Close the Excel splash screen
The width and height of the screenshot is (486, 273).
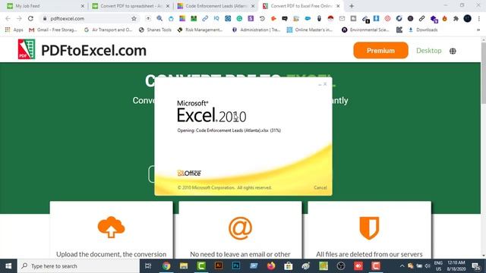(x=325, y=84)
